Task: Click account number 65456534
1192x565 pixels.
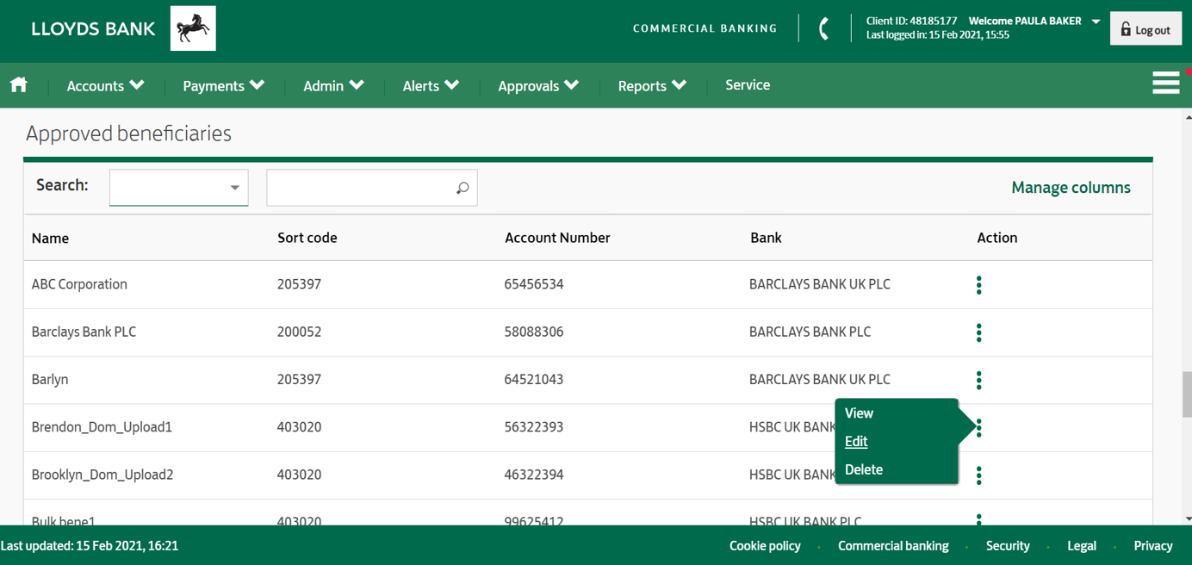Action: pos(534,284)
